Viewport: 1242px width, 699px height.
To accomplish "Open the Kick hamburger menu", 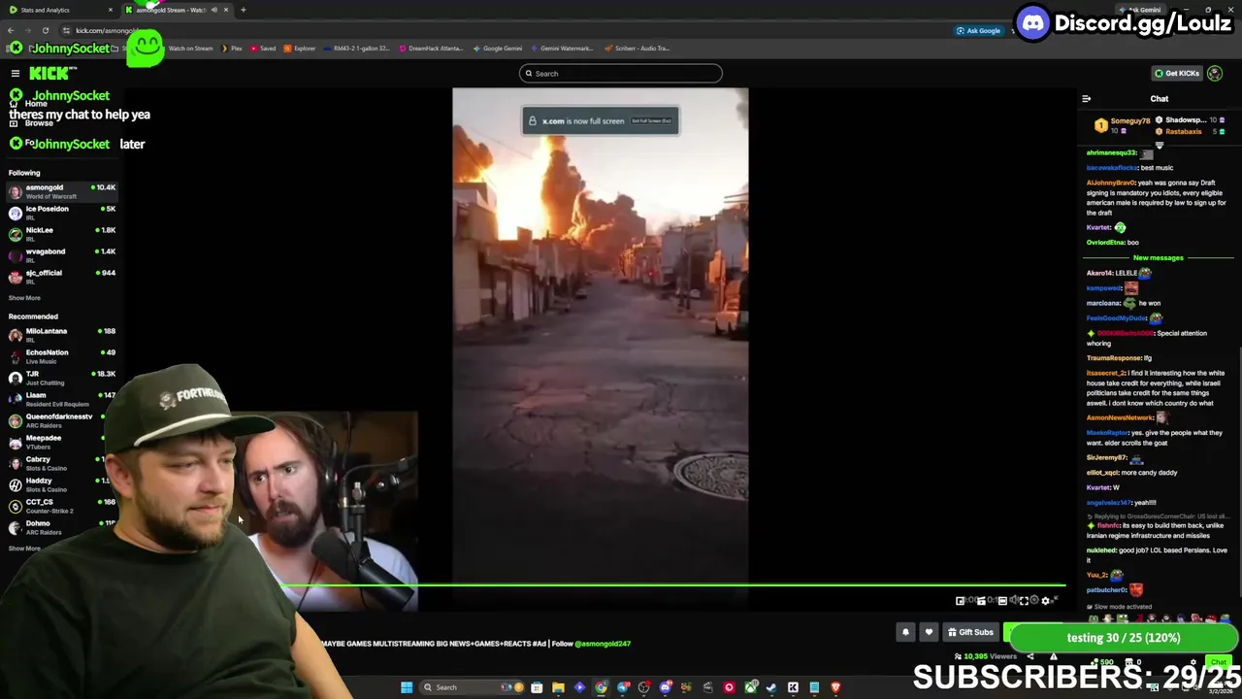I will click(x=16, y=74).
